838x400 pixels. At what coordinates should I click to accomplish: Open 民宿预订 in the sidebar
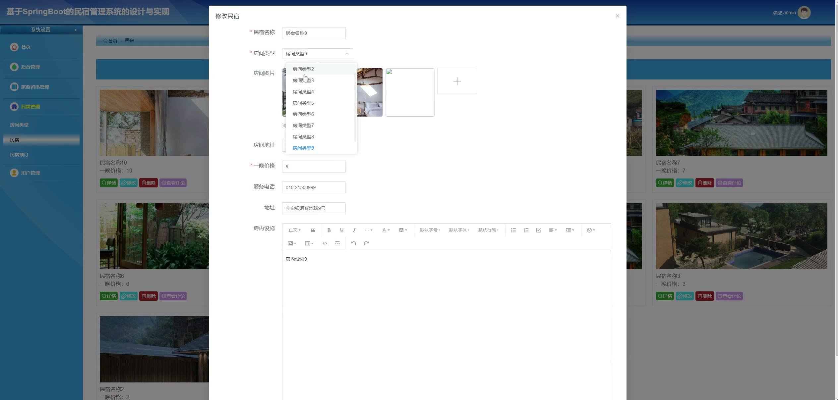tap(19, 155)
